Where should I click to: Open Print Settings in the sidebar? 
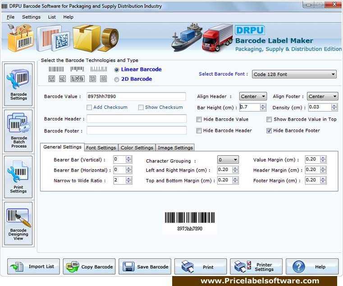[x=18, y=177]
